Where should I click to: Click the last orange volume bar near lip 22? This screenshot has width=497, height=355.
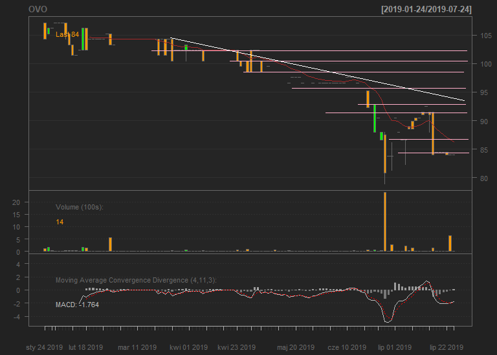[450, 244]
